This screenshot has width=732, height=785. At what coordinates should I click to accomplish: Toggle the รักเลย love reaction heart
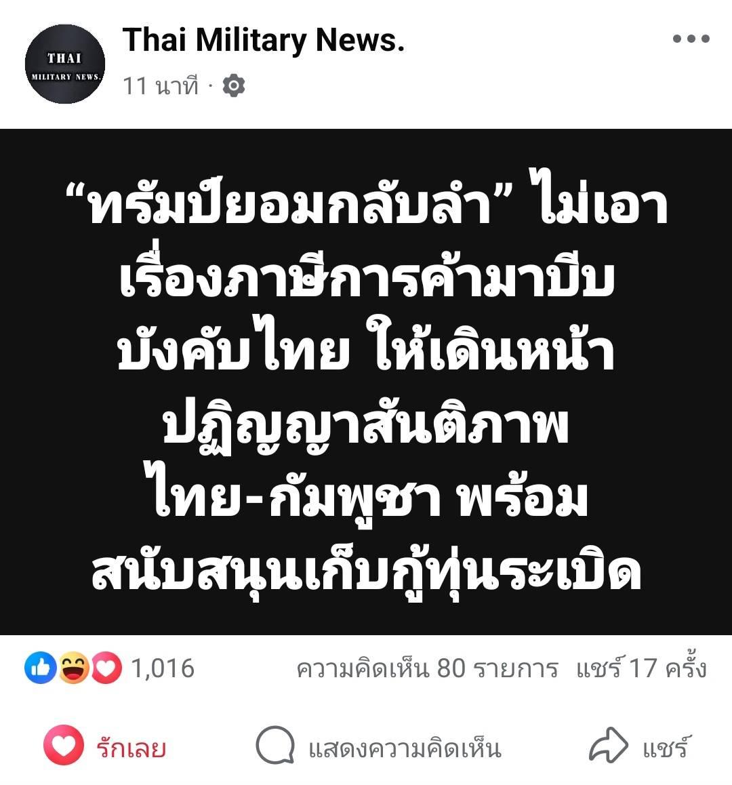click(x=64, y=745)
